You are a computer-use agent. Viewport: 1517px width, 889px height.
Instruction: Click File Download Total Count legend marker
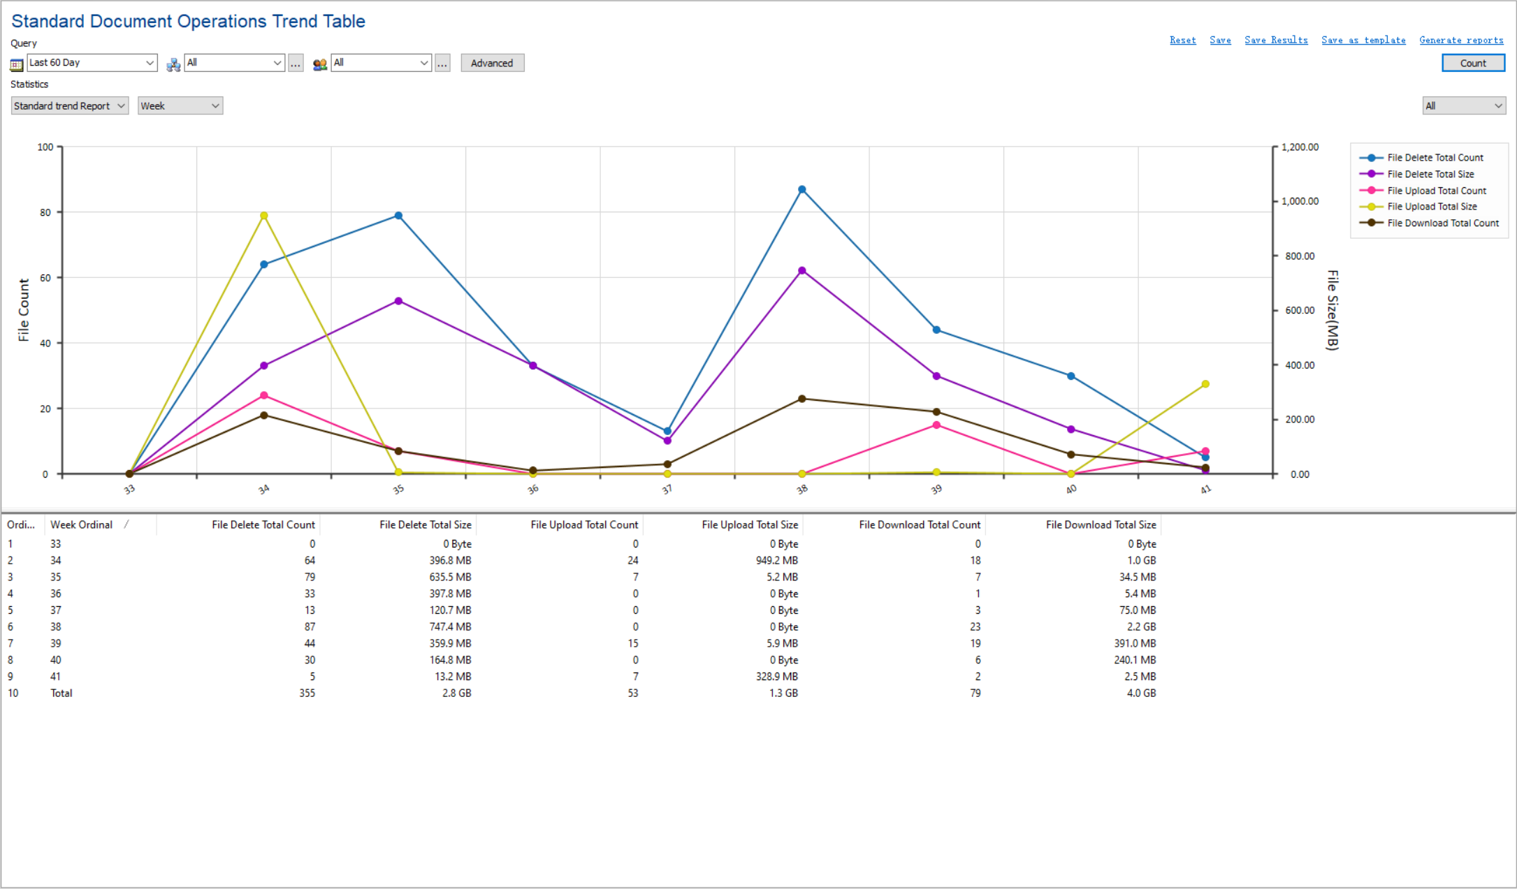1371,223
